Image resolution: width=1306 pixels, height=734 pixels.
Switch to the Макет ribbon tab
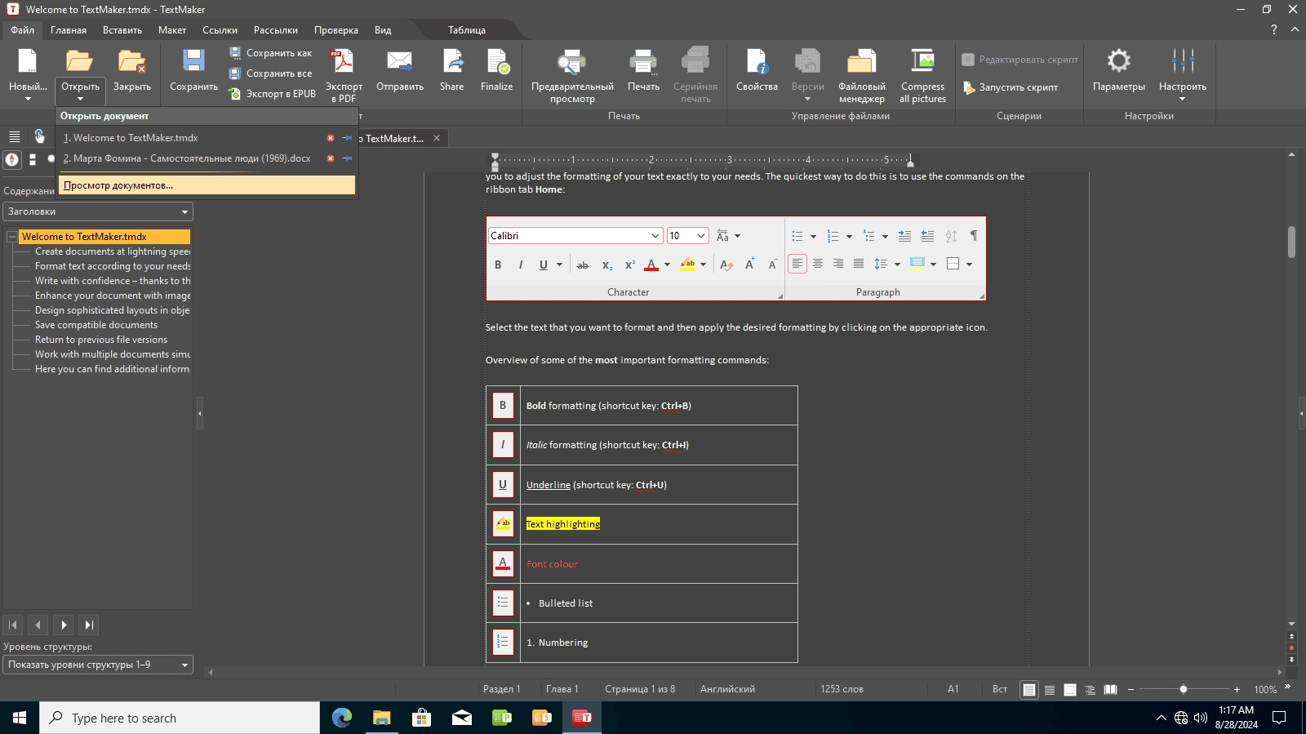coord(172,30)
